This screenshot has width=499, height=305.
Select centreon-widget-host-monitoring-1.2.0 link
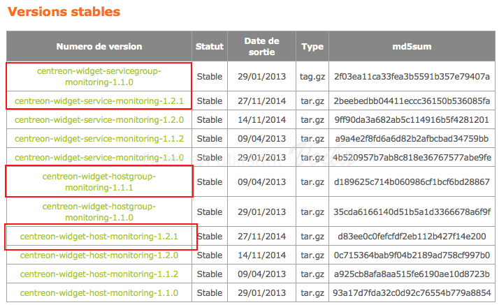pos(99,255)
